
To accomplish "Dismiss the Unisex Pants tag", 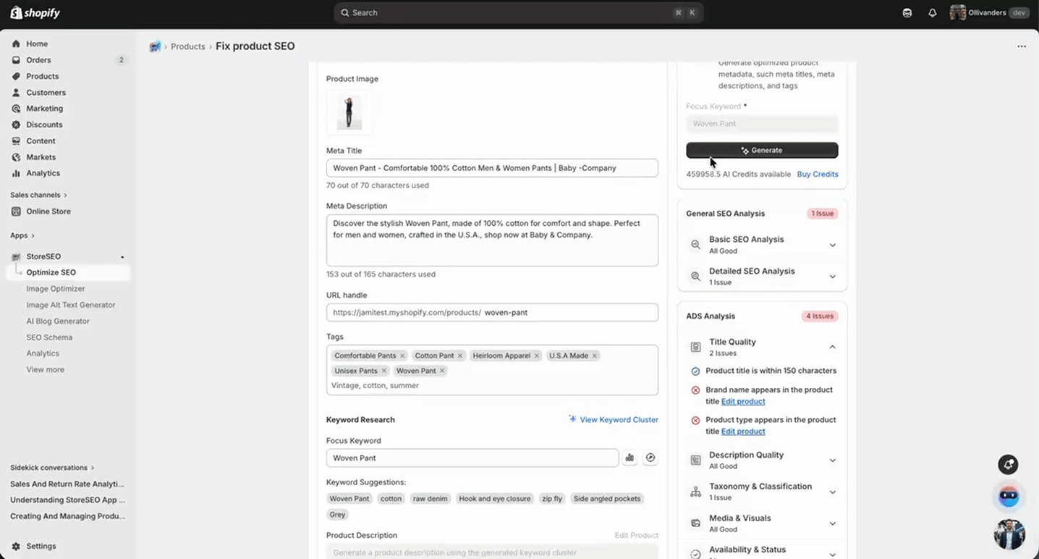I will click(x=384, y=370).
